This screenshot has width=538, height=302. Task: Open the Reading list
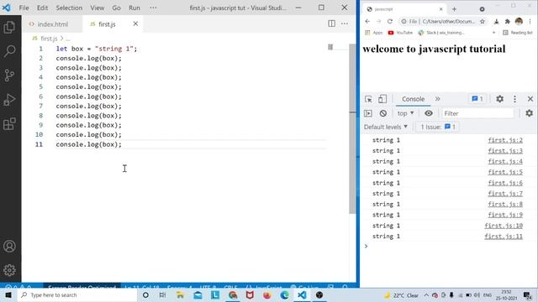[517, 33]
